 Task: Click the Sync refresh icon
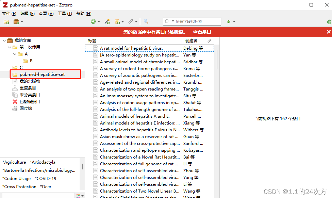329,21
